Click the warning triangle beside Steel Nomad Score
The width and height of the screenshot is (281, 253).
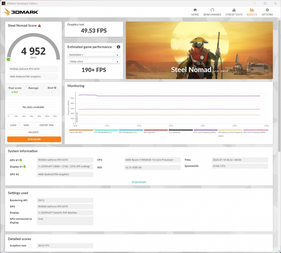pyautogui.click(x=40, y=26)
